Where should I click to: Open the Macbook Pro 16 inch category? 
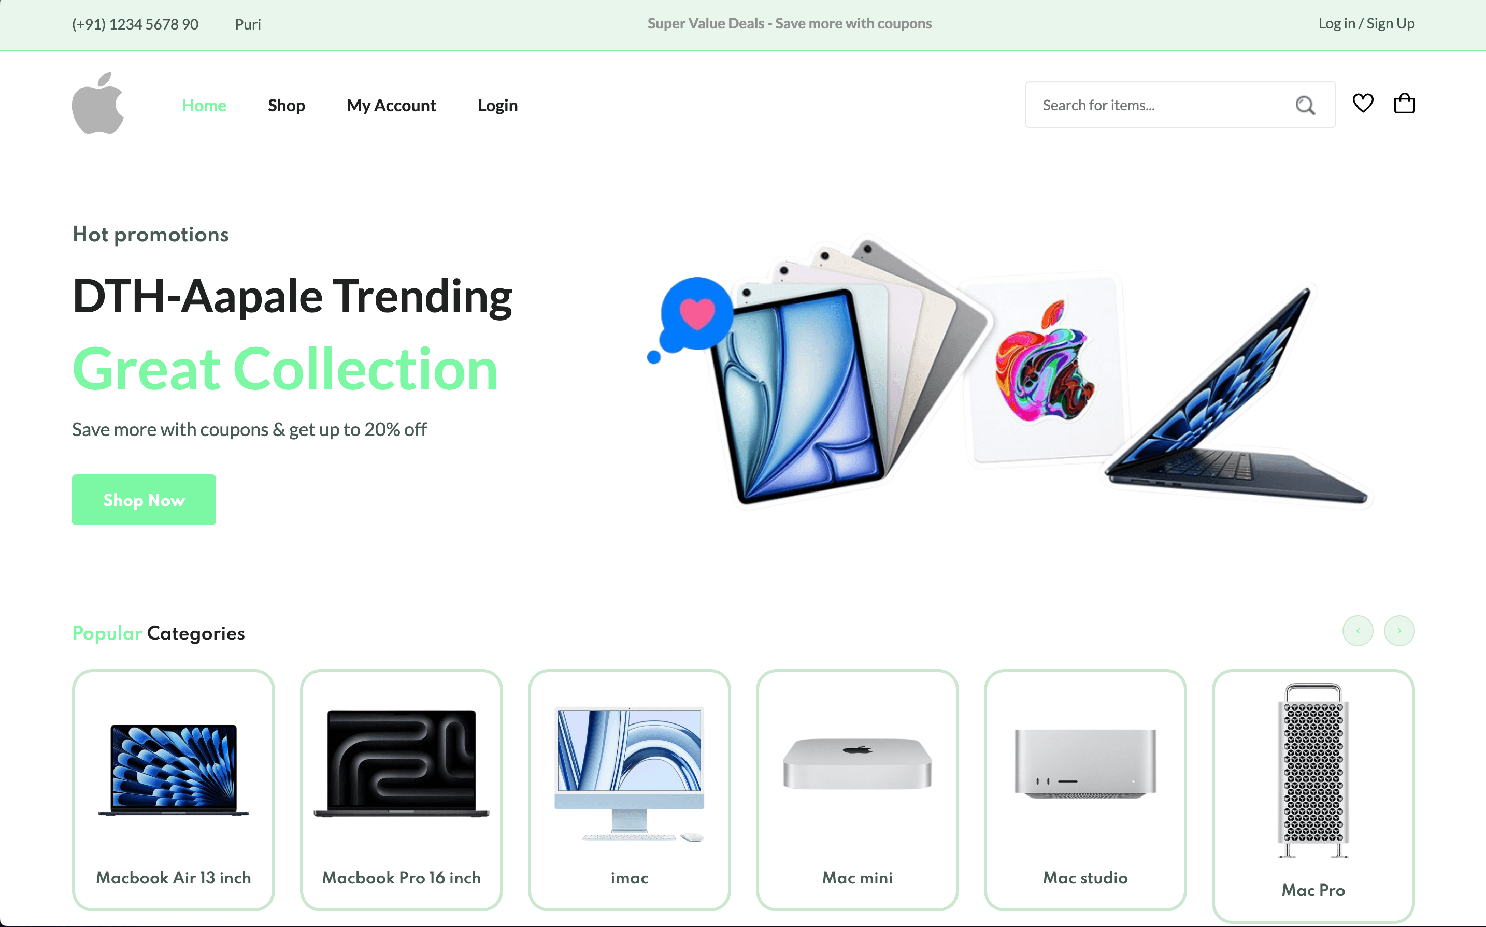pos(402,790)
